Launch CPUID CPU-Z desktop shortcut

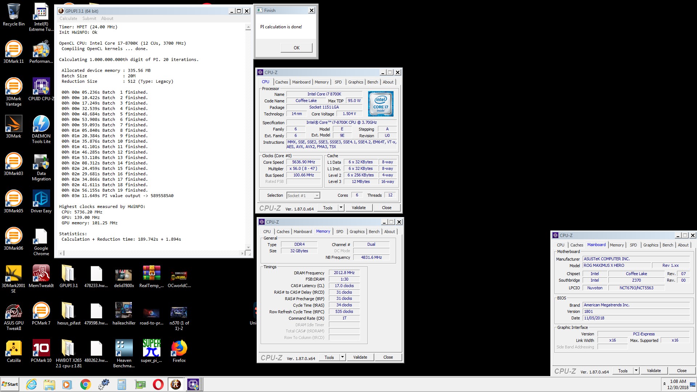tap(41, 89)
